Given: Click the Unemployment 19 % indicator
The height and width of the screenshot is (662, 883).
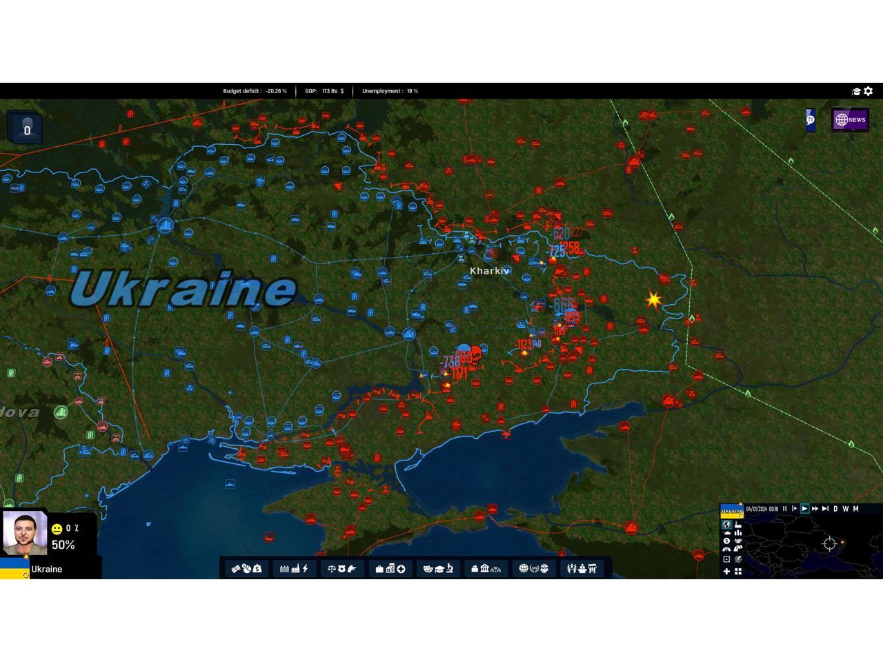Looking at the screenshot, I should 390,91.
